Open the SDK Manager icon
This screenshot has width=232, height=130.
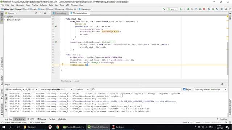click(x=217, y=9)
